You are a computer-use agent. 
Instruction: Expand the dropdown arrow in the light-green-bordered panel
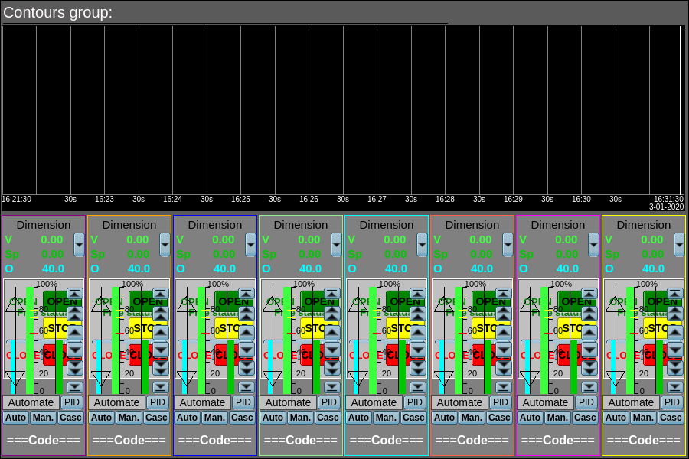click(337, 245)
